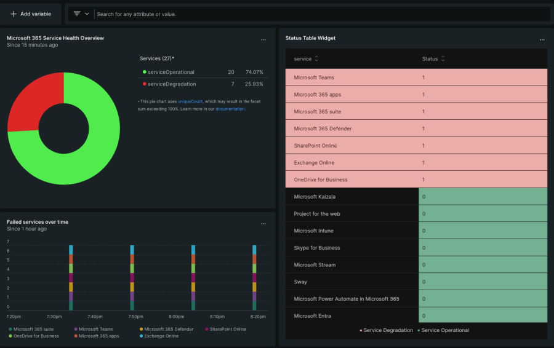Screen dimensions: 554x348
Task: Click red serviceDegradation legend dot
Action: pos(144,84)
